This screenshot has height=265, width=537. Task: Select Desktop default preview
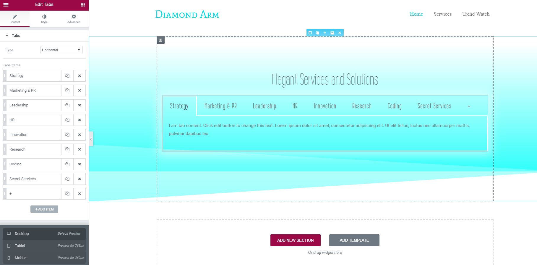(44, 233)
